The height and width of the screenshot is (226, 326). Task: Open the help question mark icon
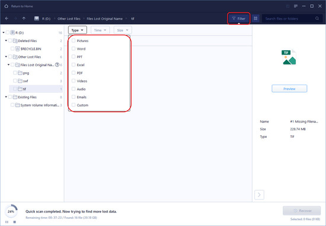[57, 64]
